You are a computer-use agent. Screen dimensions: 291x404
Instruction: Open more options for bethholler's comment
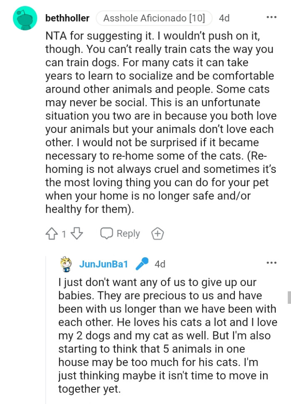(x=271, y=18)
